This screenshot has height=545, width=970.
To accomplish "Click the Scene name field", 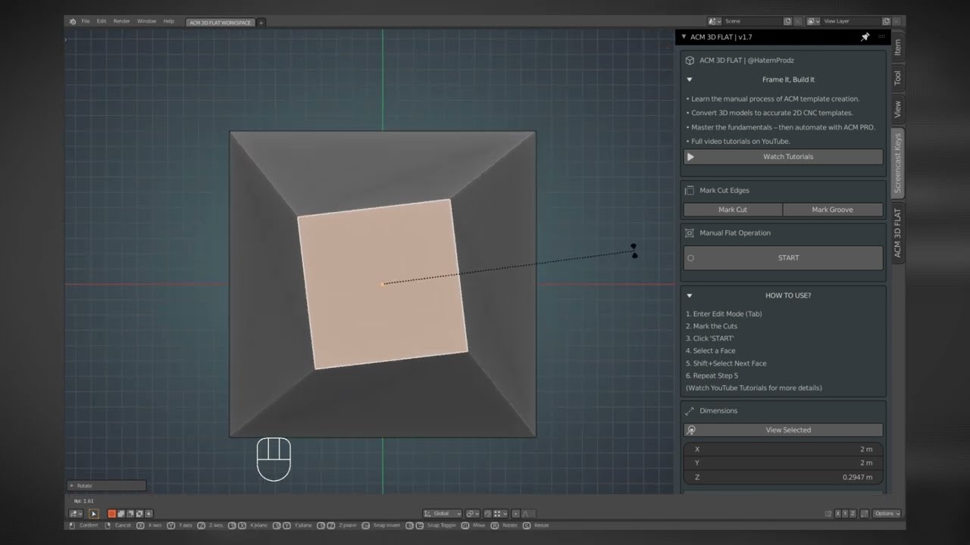I will pyautogui.click(x=753, y=21).
